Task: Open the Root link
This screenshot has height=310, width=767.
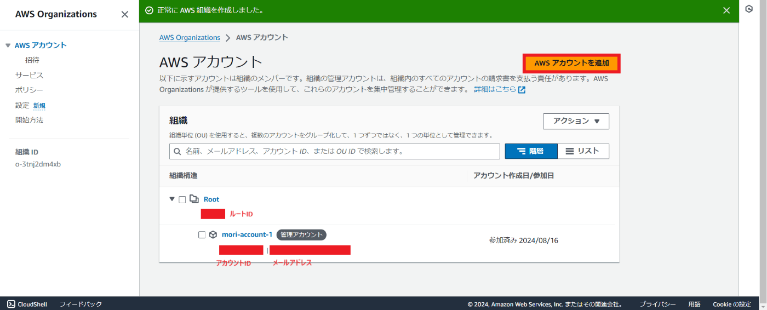Action: coord(211,199)
